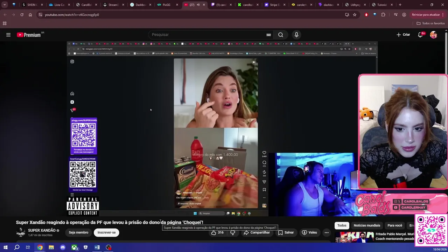Image resolution: width=448 pixels, height=252 pixels.
Task: Click the Valeu super thanks button
Action: [x=309, y=232]
